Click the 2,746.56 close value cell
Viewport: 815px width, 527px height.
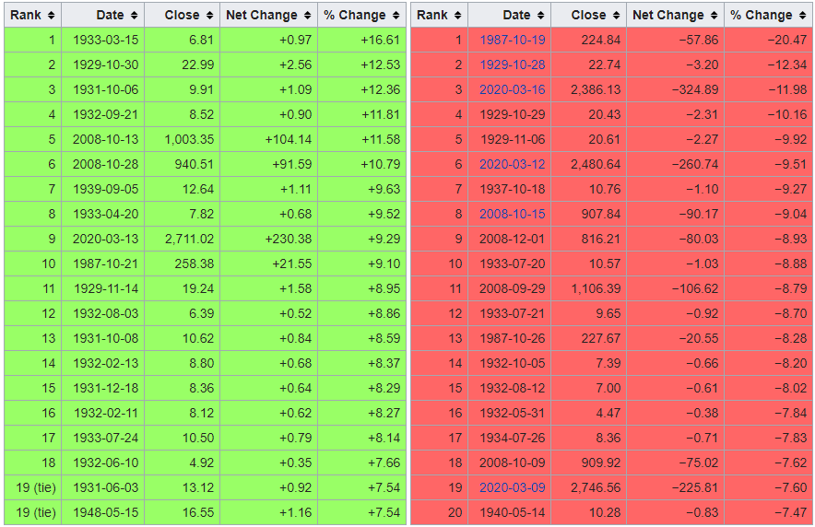click(589, 487)
